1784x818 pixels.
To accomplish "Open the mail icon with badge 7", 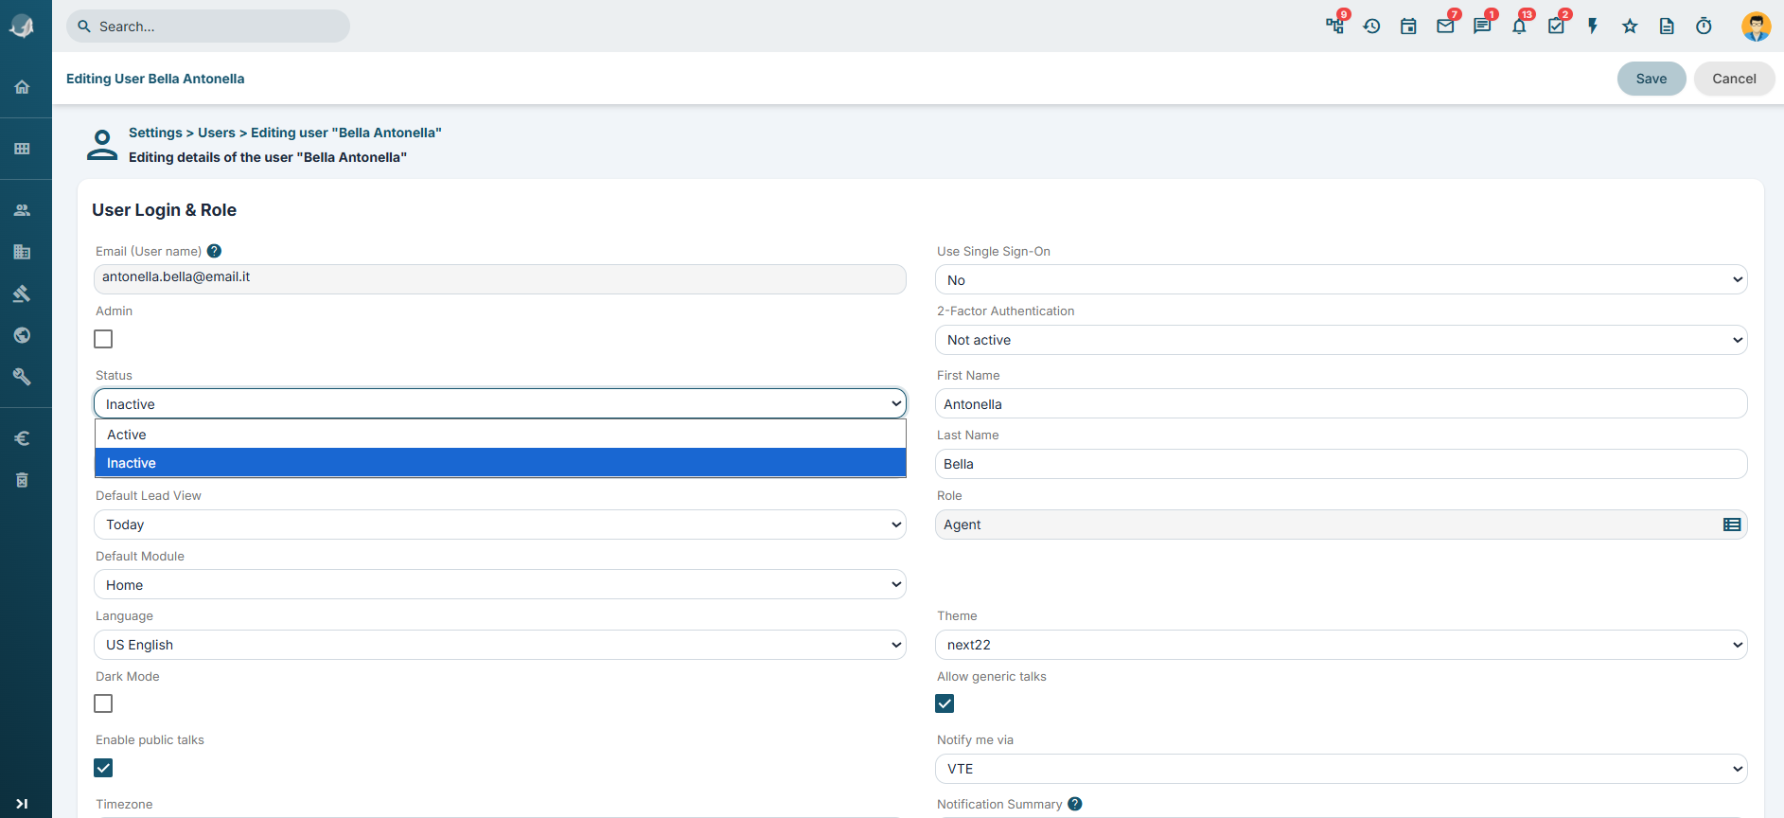I will coord(1446,27).
